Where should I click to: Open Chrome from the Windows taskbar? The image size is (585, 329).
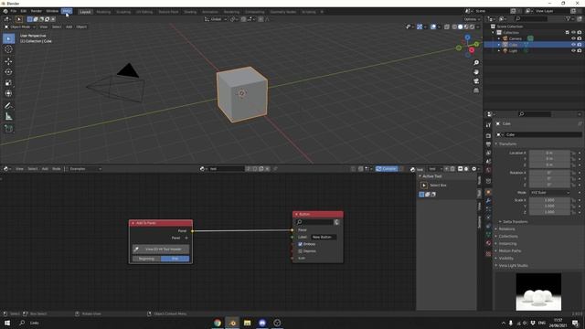218,323
